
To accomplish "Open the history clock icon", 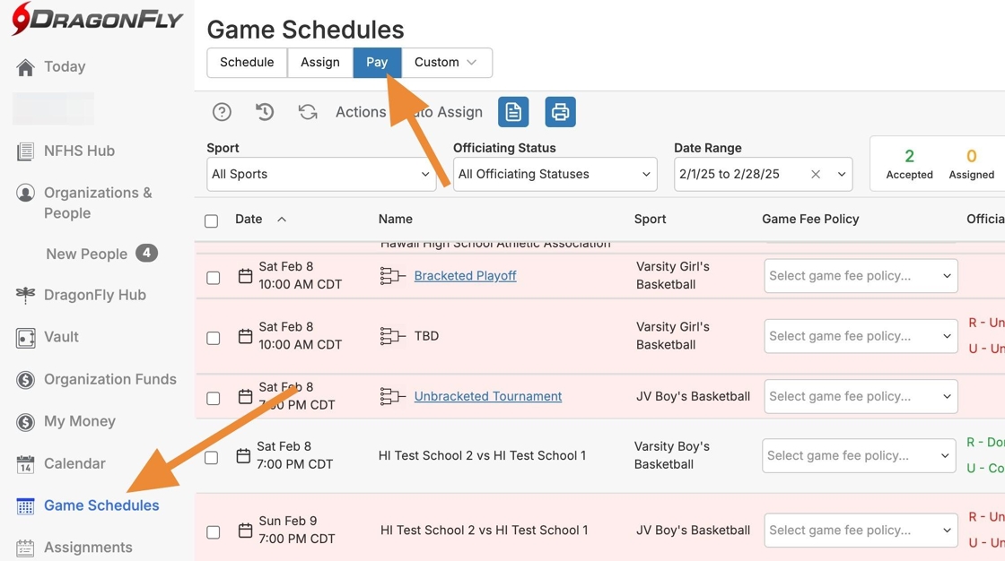I will click(265, 112).
